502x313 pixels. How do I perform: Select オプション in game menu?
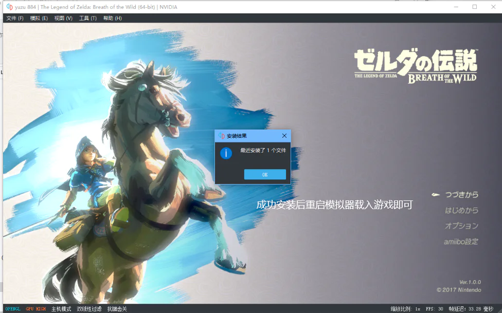coord(461,226)
